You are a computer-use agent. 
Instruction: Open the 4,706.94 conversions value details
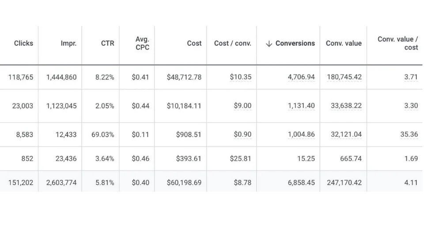pyautogui.click(x=301, y=77)
